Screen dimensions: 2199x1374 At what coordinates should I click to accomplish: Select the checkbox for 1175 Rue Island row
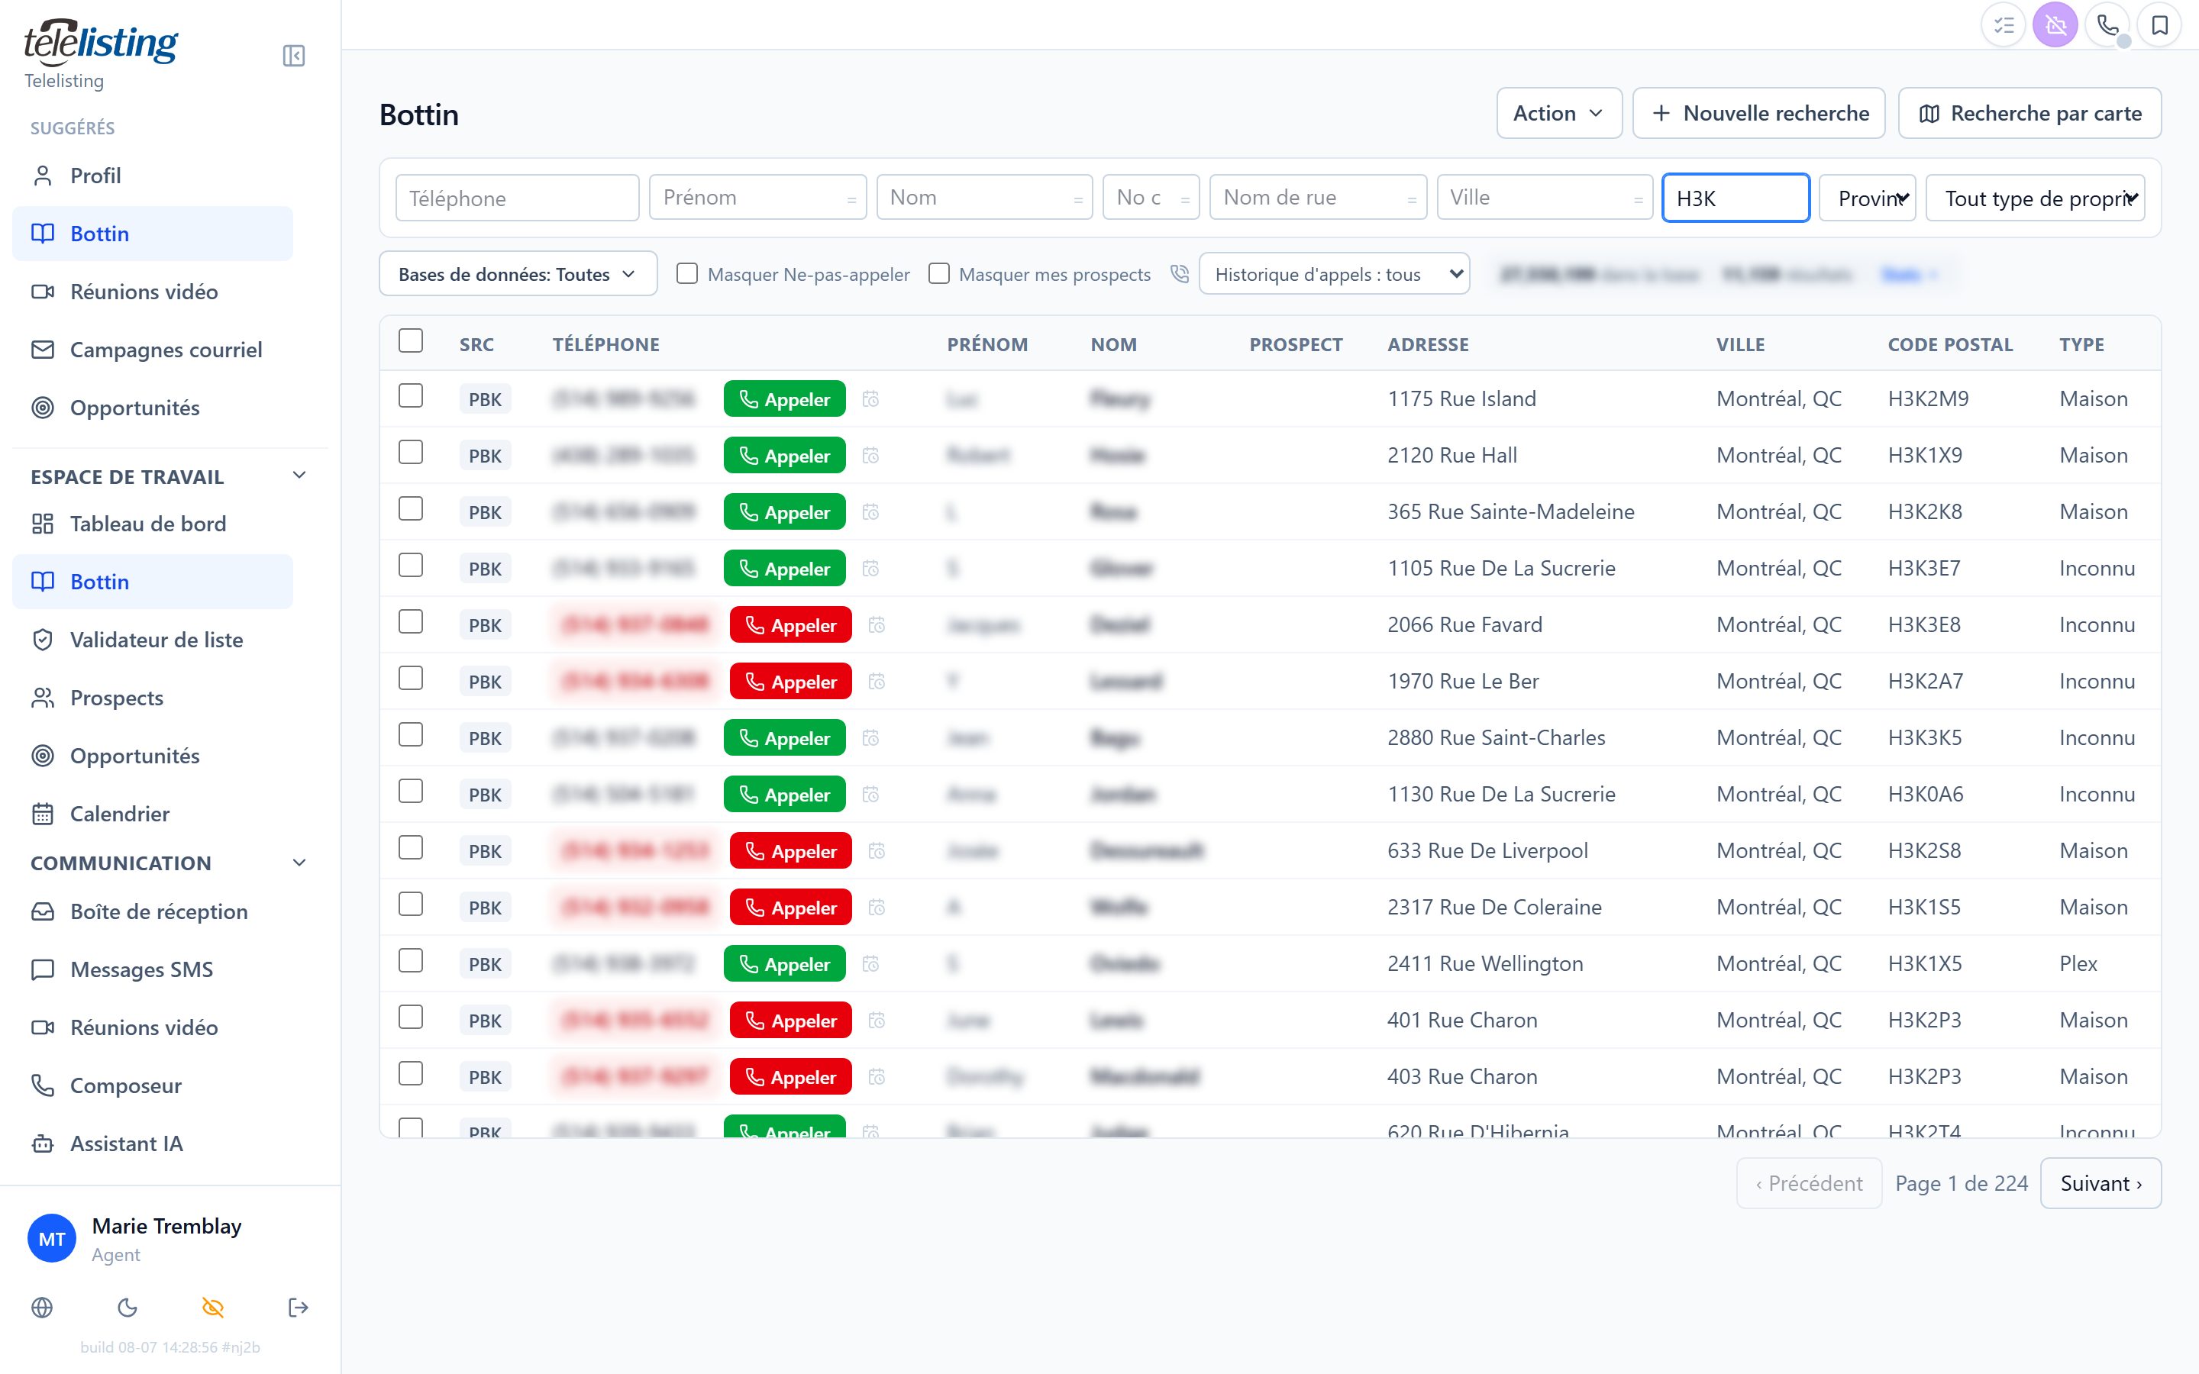[x=411, y=396]
